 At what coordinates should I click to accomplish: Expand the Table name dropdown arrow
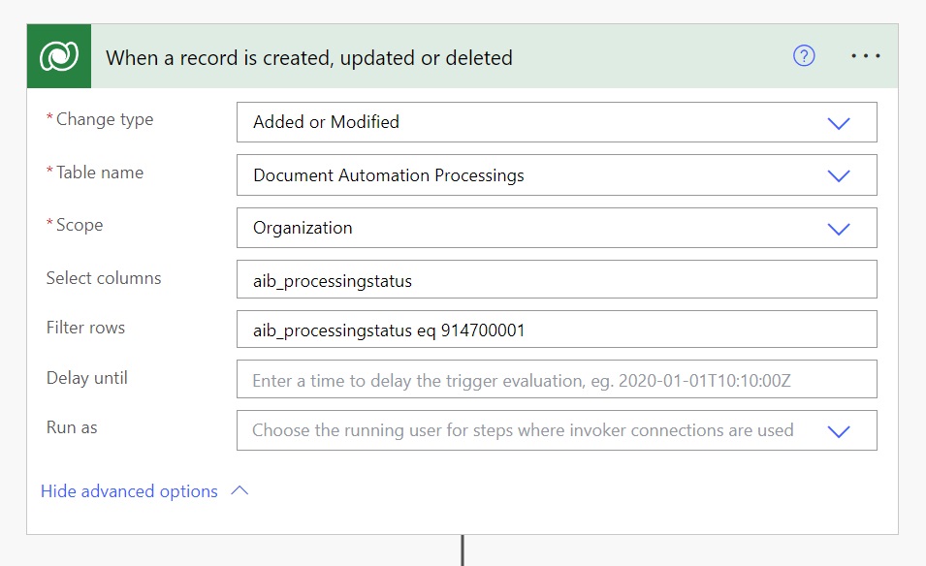[839, 175]
